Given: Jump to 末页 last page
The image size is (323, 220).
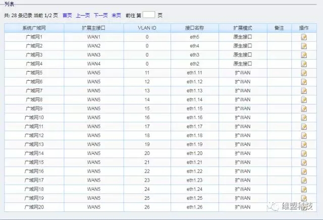Looking at the screenshot, I should click(116, 16).
